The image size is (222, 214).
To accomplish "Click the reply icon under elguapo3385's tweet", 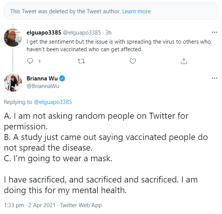I will point(30,61).
